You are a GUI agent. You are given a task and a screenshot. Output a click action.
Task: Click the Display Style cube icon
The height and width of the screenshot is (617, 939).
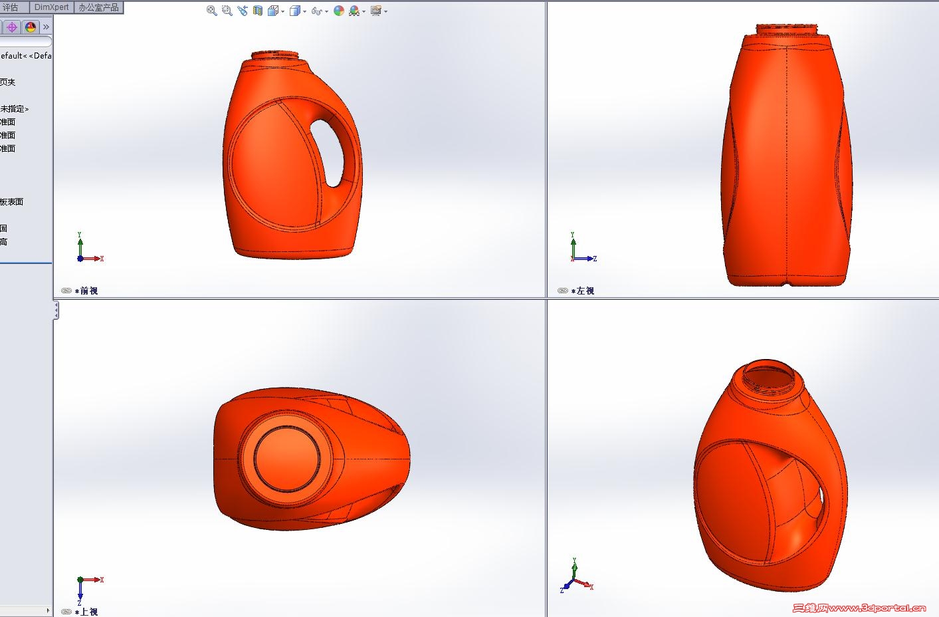coord(295,11)
